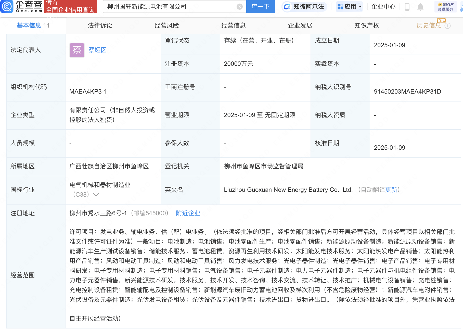Viewport: 463px width, 329px height.
Task: Switch to 法律诉讼 tab
Action: click(x=100, y=26)
